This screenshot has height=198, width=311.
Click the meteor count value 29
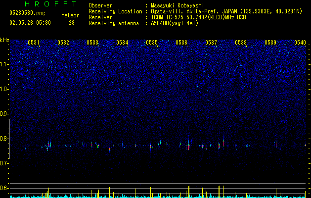point(72,23)
